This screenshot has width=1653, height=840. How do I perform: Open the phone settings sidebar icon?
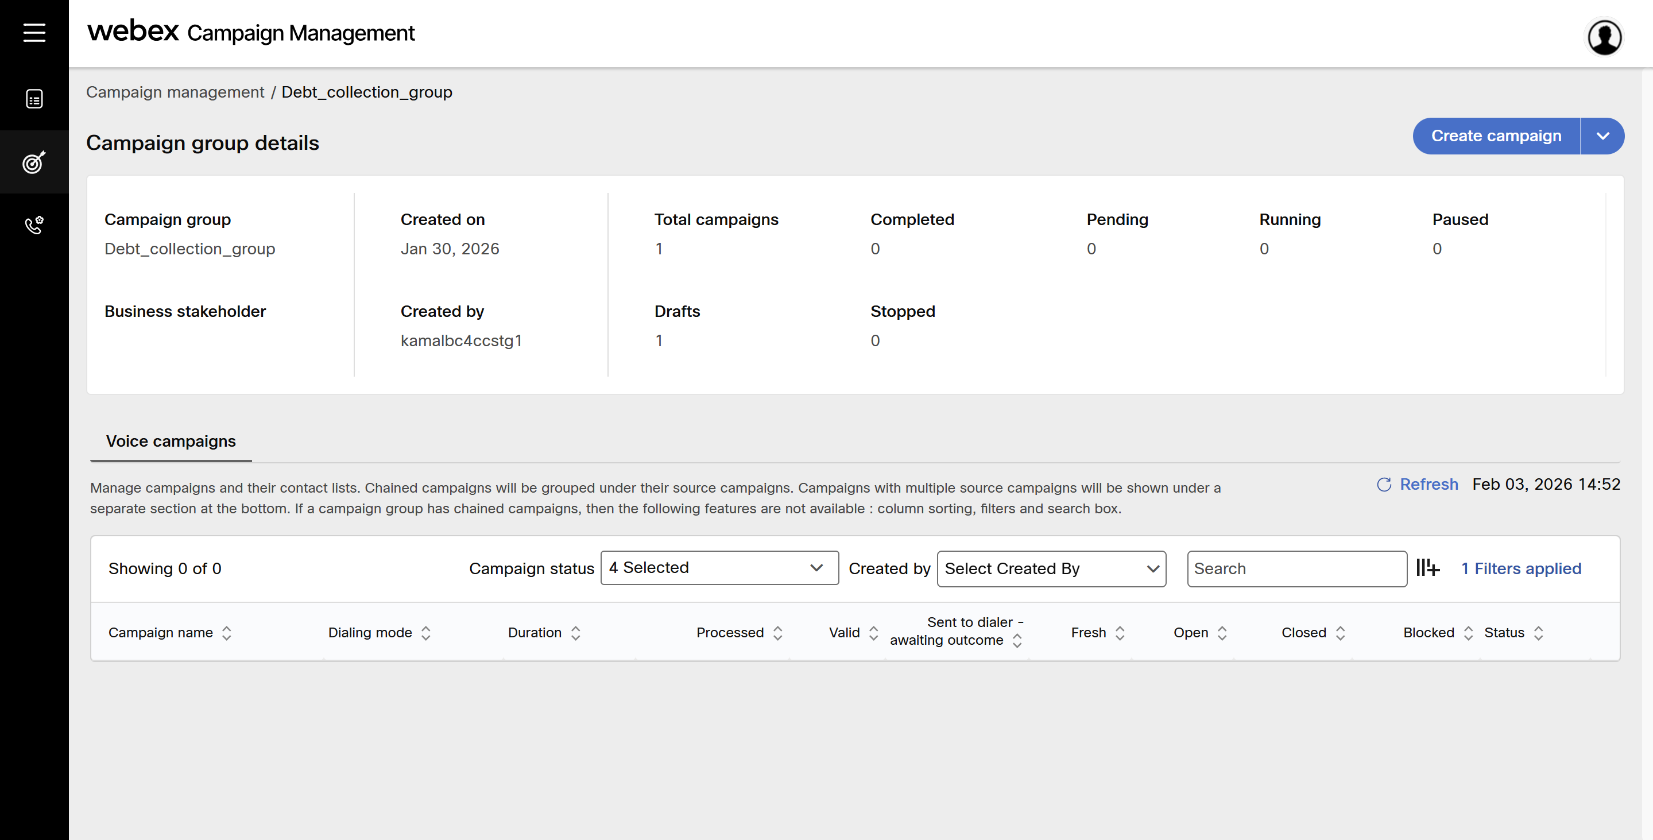pyautogui.click(x=34, y=224)
